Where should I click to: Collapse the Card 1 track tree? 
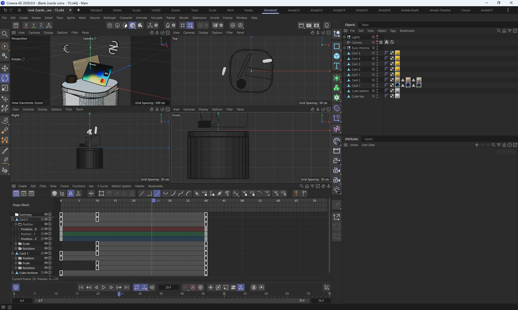13,253
